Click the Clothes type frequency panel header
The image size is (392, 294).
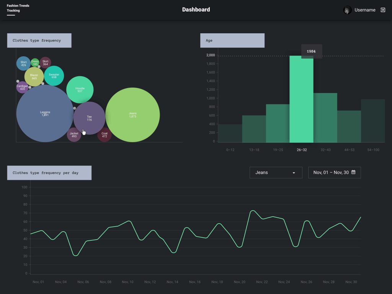[x=39, y=40]
